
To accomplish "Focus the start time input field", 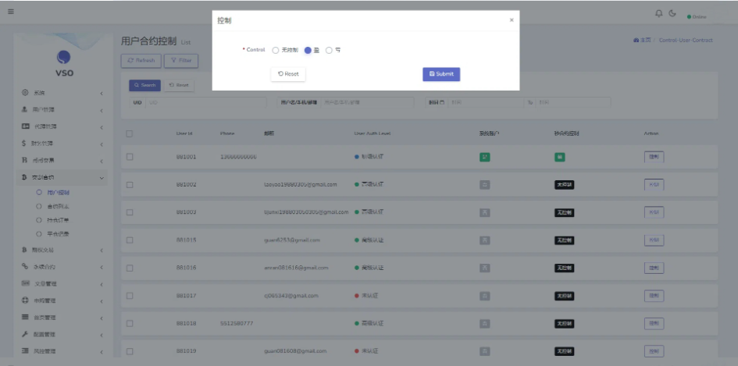I will click(x=485, y=102).
